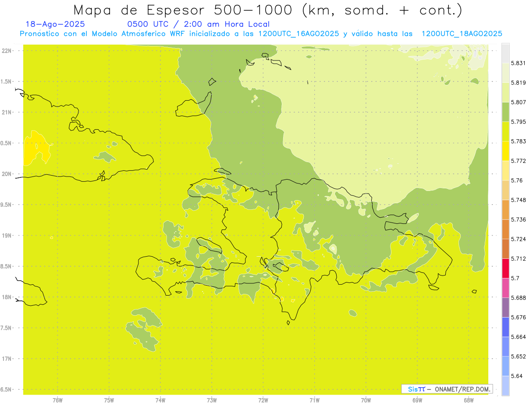The width and height of the screenshot is (526, 406).
Task: Click the longitude label 72W
Action: 263,400
